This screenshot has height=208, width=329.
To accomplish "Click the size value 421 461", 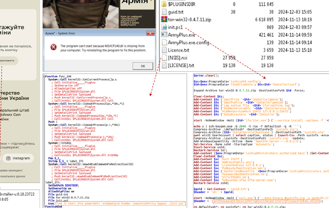I will (266, 35).
